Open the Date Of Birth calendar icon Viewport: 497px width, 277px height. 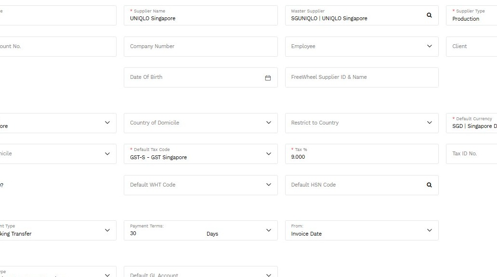click(268, 78)
